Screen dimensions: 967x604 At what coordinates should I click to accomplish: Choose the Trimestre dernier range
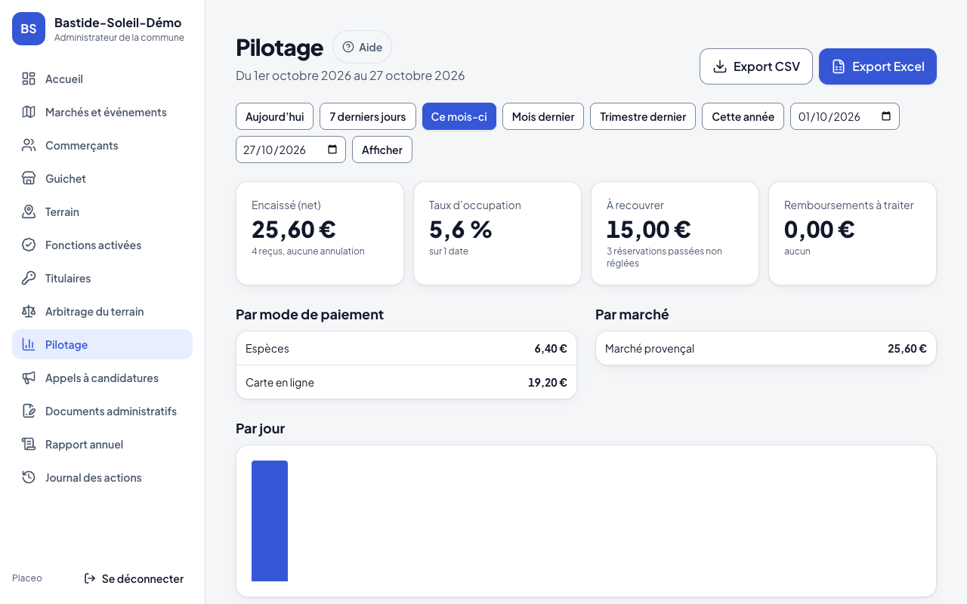tap(643, 116)
